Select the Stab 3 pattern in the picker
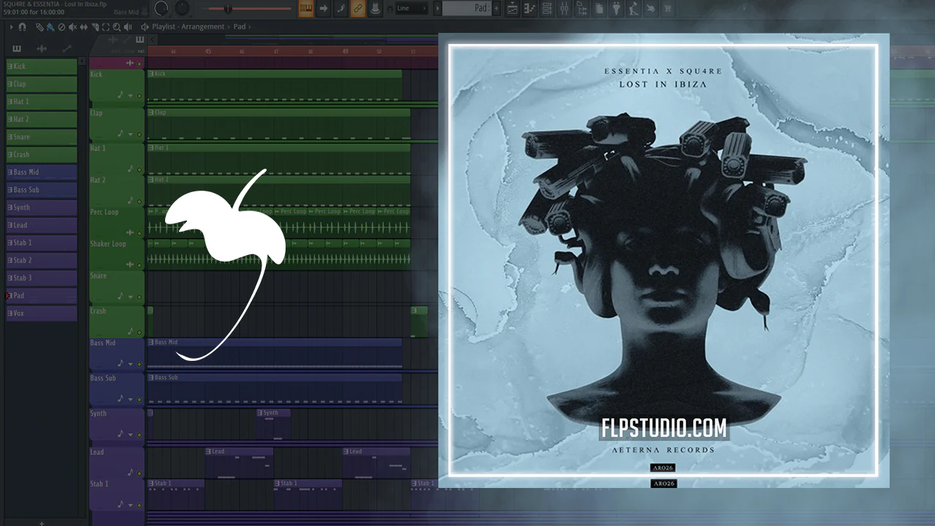This screenshot has width=935, height=526. [x=42, y=278]
